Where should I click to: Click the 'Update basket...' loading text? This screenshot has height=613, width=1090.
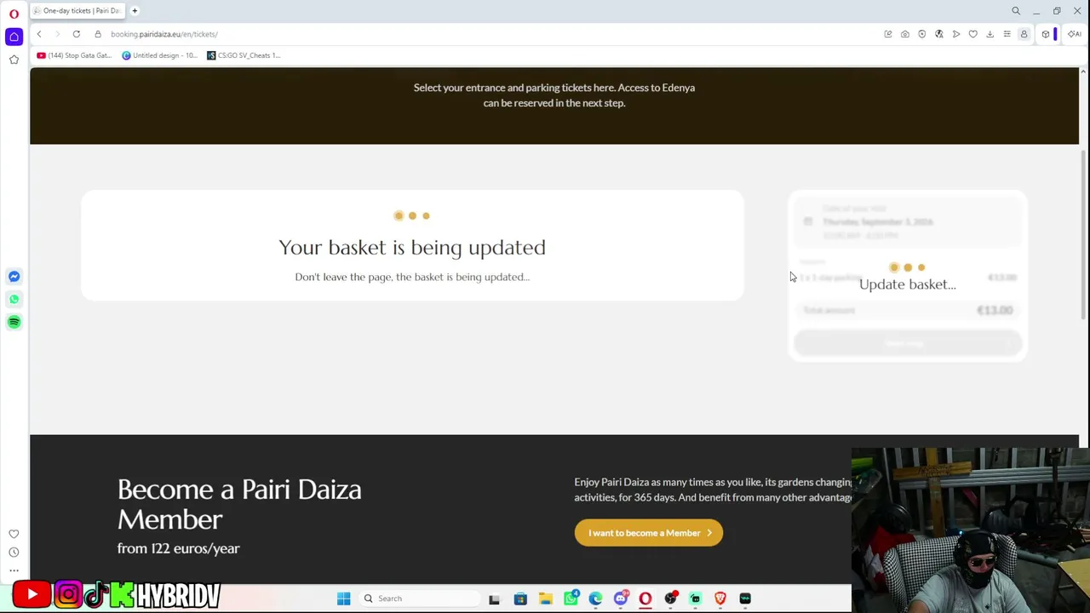pyautogui.click(x=908, y=284)
